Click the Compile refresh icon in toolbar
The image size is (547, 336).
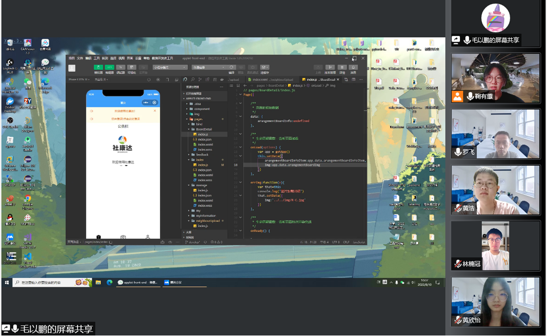tap(232, 68)
